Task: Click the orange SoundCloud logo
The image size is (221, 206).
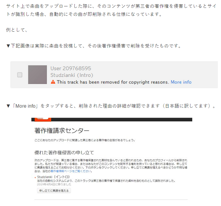Action: (43, 120)
